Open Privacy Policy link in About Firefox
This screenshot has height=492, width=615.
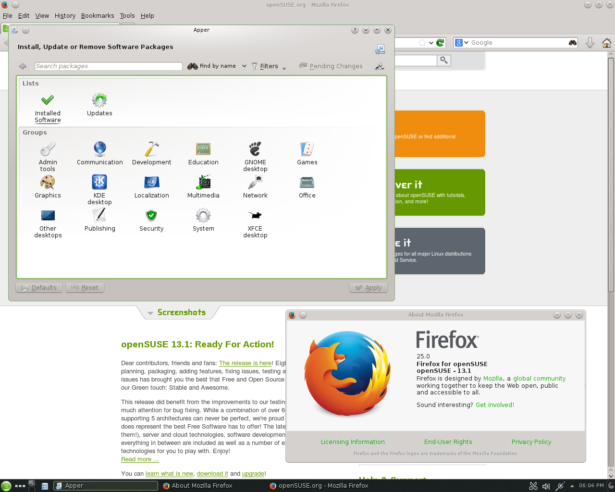click(531, 442)
